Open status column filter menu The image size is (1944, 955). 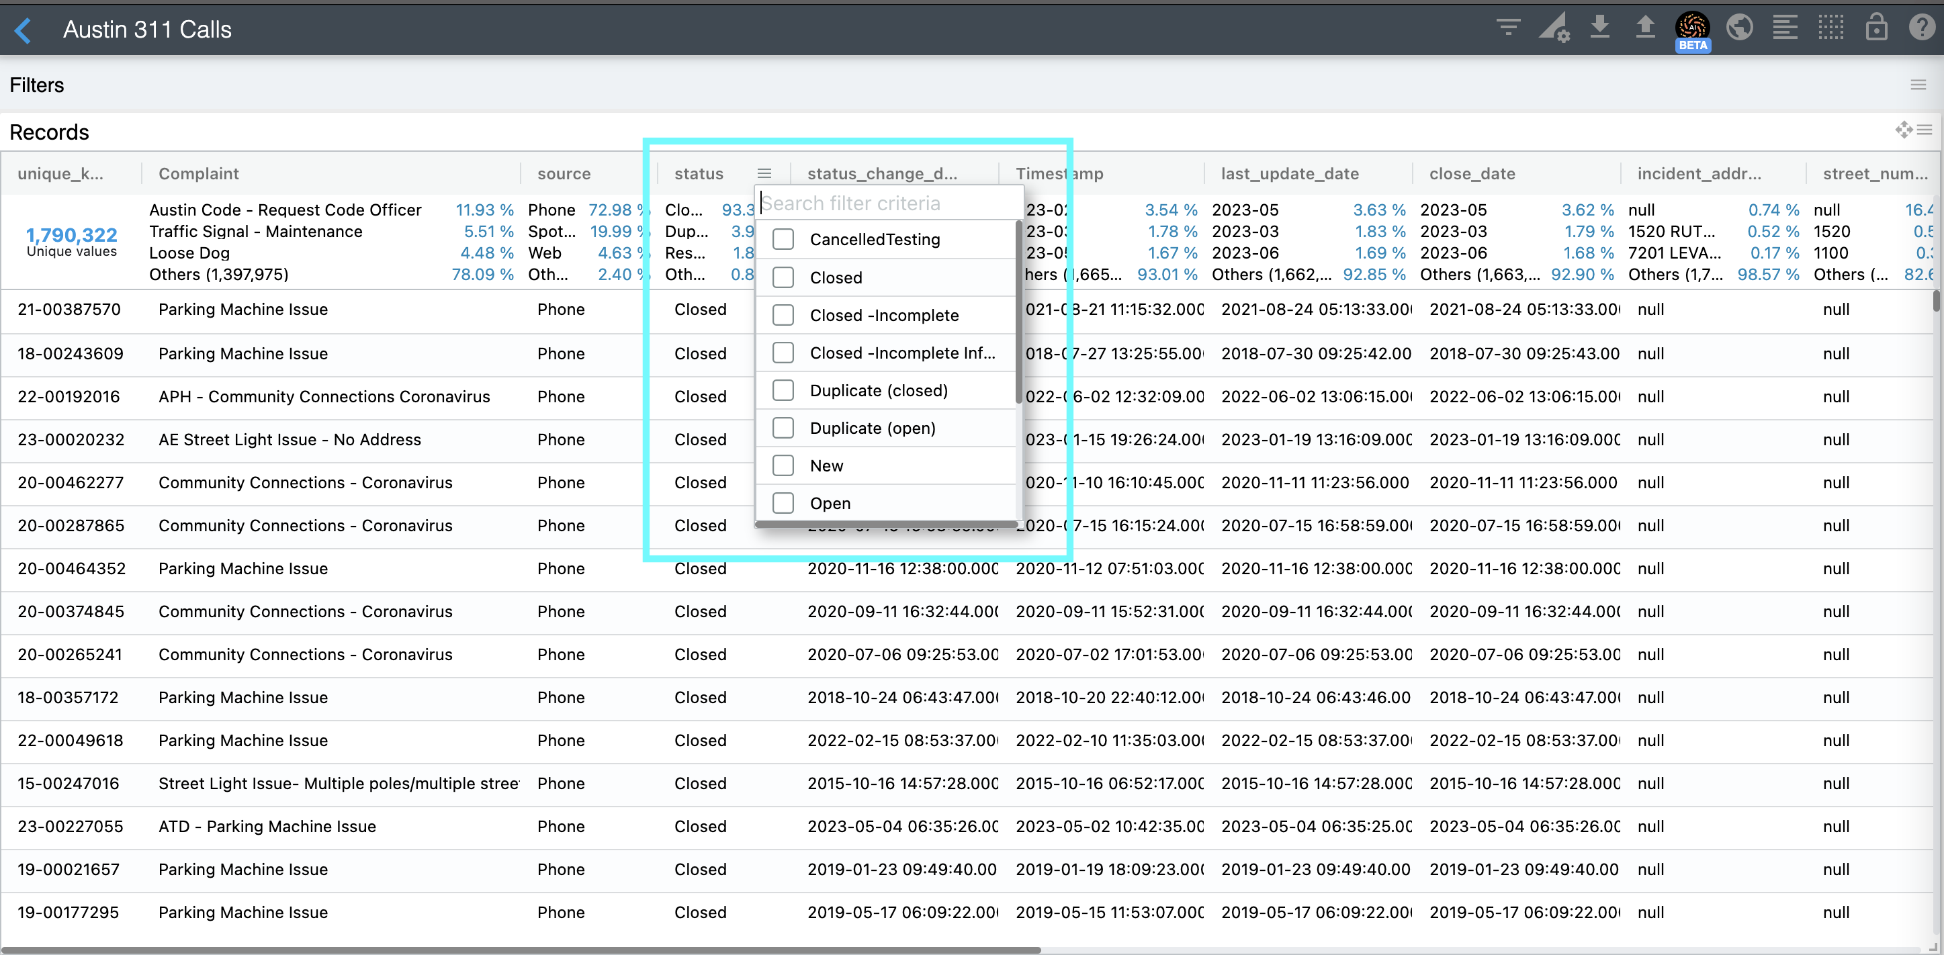(x=764, y=173)
